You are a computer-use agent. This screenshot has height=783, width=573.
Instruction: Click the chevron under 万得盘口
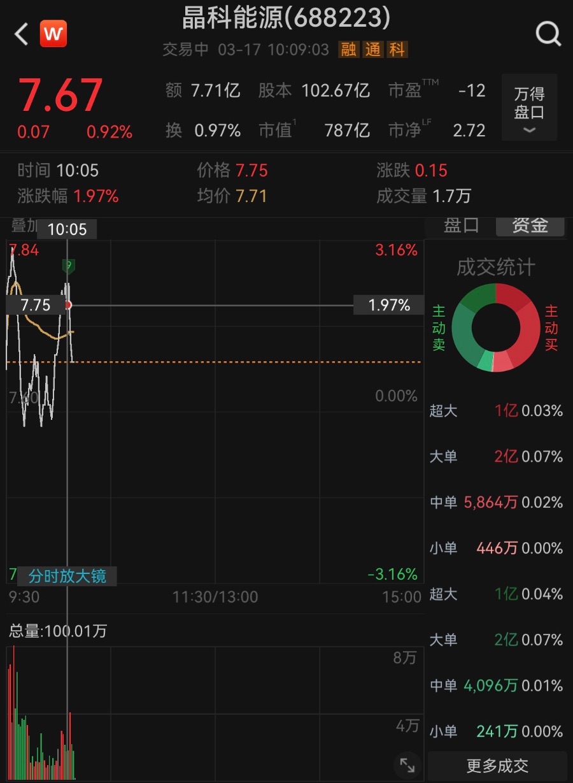(x=529, y=130)
